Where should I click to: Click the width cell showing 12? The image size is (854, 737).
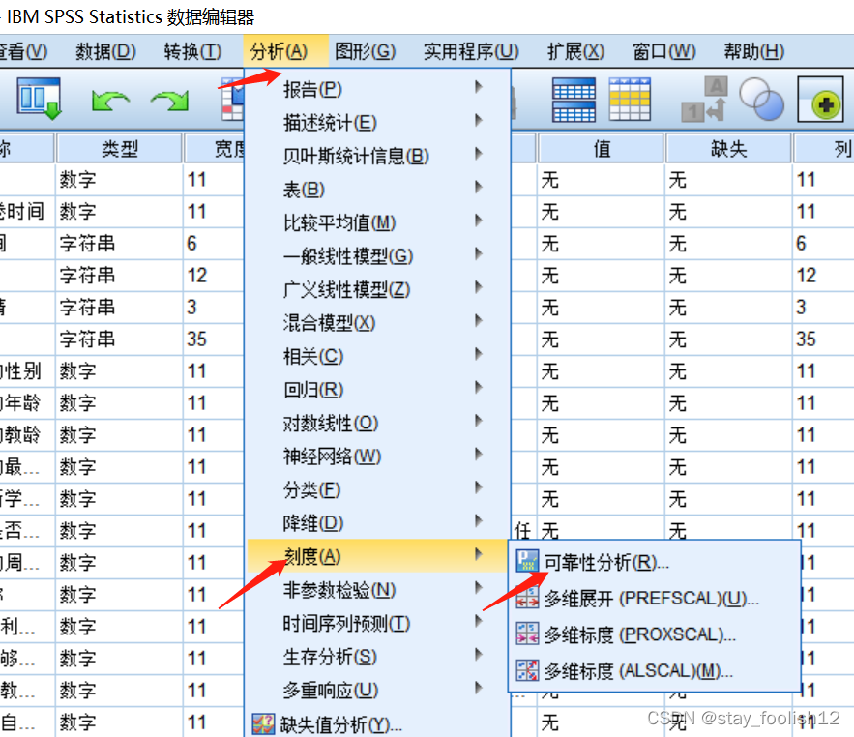(213, 275)
